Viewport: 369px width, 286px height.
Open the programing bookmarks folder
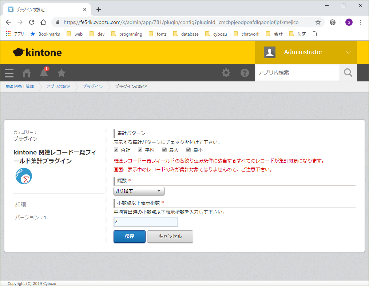point(127,34)
